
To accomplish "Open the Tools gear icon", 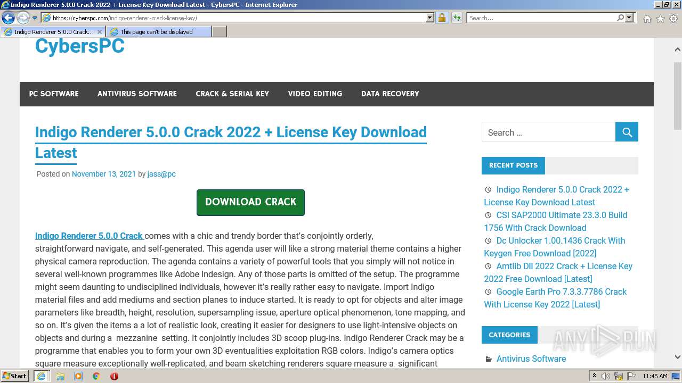I will click(673, 19).
